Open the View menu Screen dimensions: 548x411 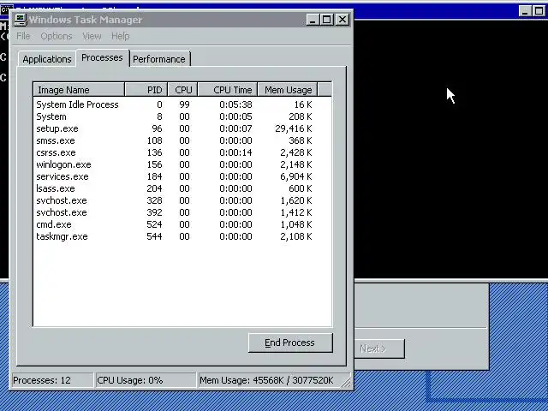(x=92, y=36)
